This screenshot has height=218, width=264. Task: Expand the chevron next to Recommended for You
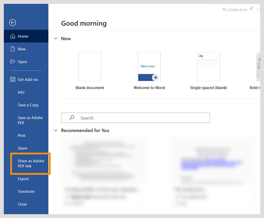click(x=56, y=130)
